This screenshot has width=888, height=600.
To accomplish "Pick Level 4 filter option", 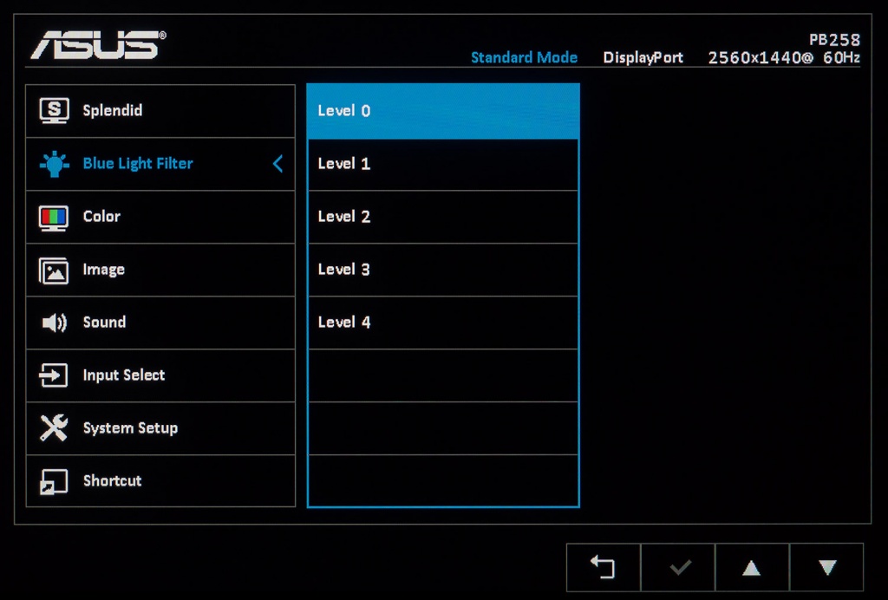I will point(443,322).
